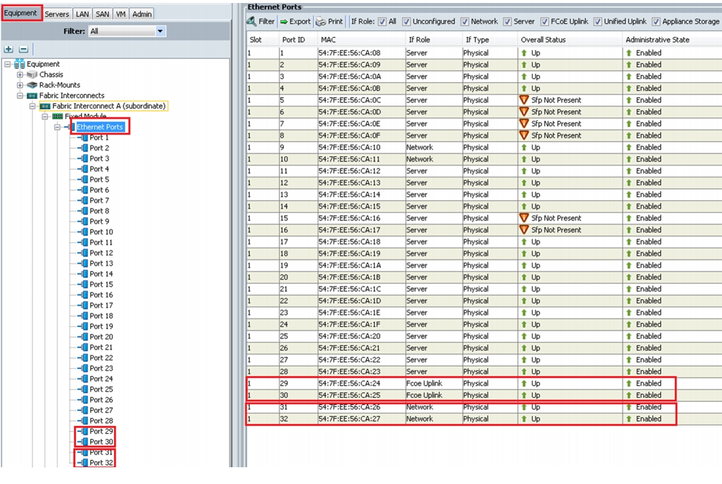722x484 pixels.
Task: Click the Chassis node icon
Action: tap(32, 75)
